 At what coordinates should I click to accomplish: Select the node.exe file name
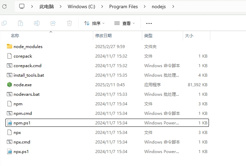tap(22, 85)
